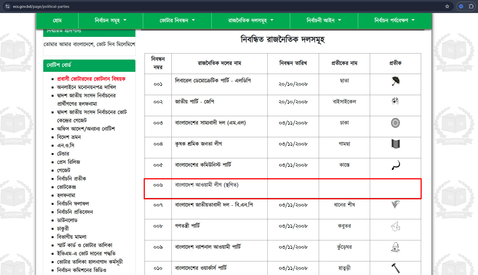478x275 pixels.
Task: Open ইভিএম-এ ভোট দানের পদ্ধতি link
Action: pos(86,254)
